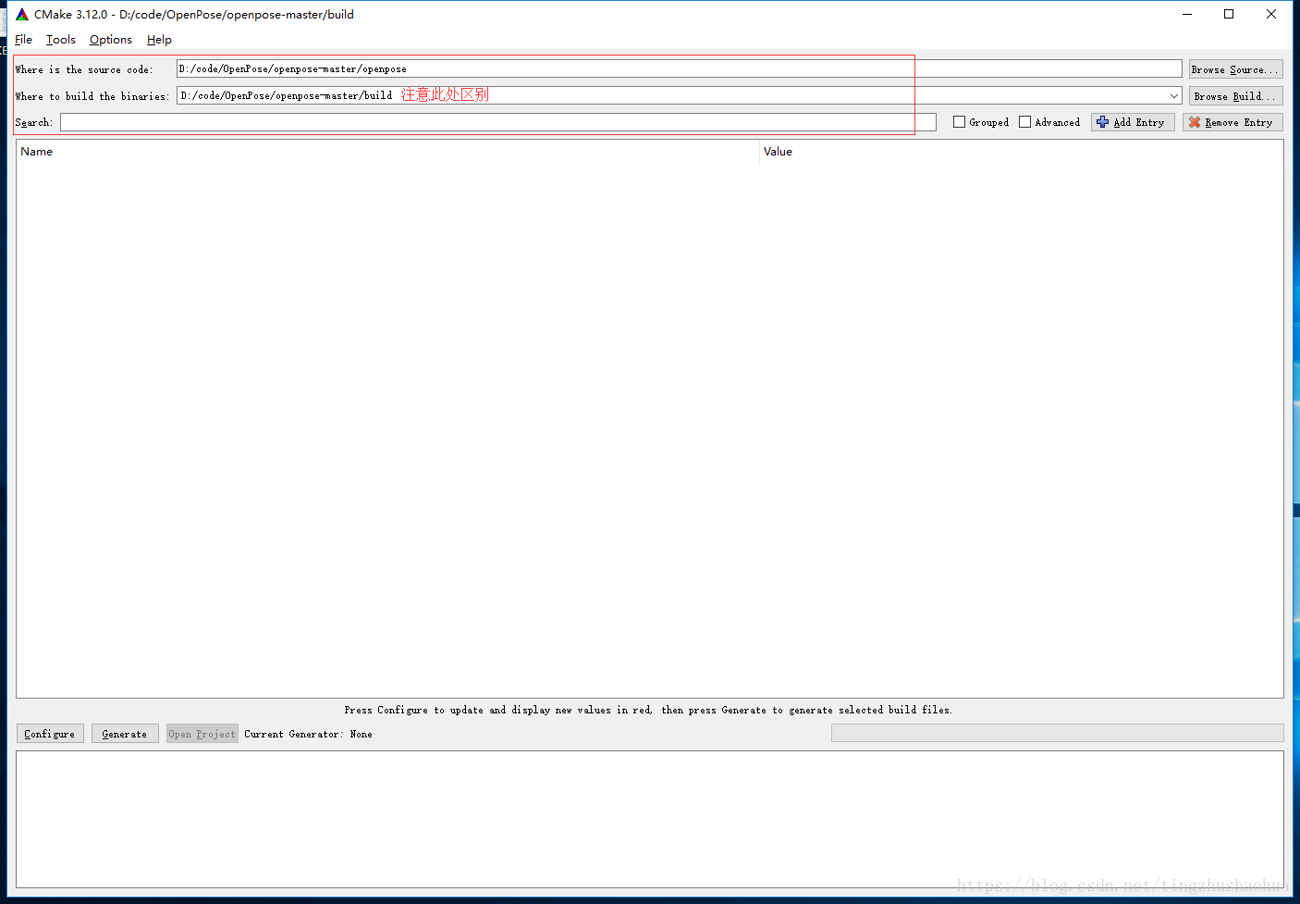The width and height of the screenshot is (1300, 904).
Task: Click the 'Press Configure to update' hint text
Action: point(648,711)
